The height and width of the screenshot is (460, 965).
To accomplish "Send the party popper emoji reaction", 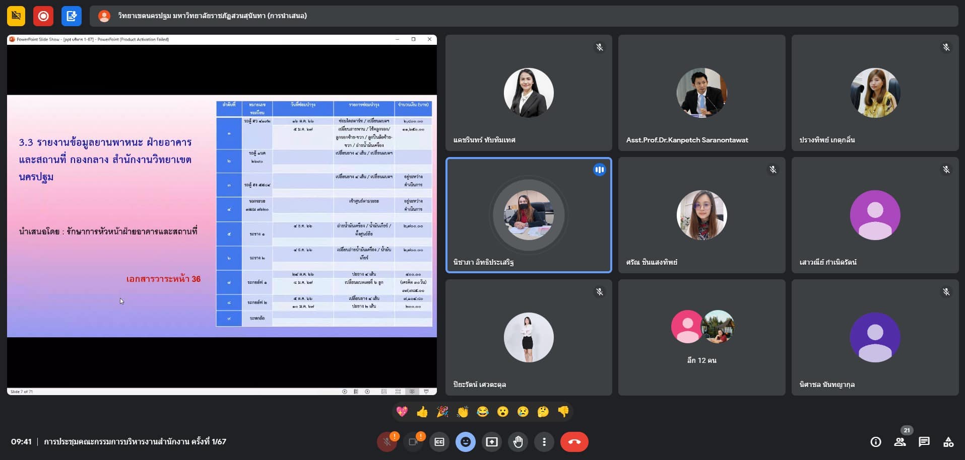I will (442, 412).
